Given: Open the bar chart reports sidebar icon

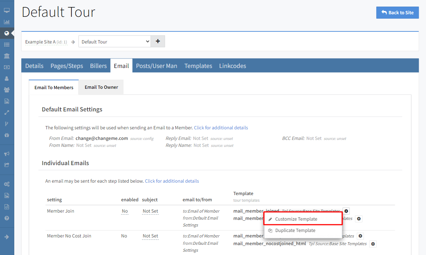Looking at the screenshot, I should (7, 22).
